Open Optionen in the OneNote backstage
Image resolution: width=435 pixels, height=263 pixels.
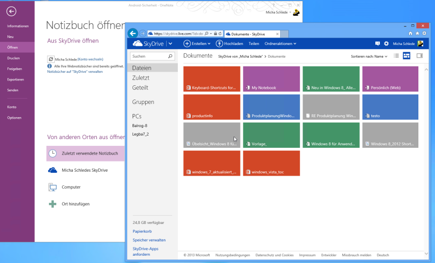pos(14,118)
